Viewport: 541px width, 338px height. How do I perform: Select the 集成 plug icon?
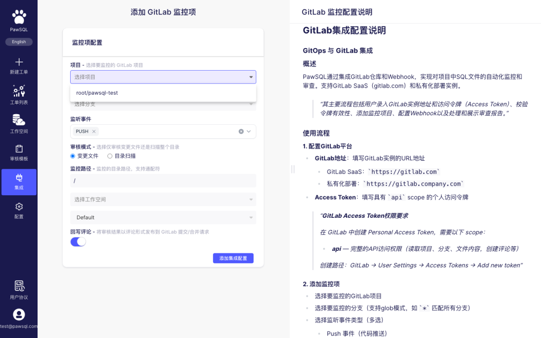[x=19, y=178]
